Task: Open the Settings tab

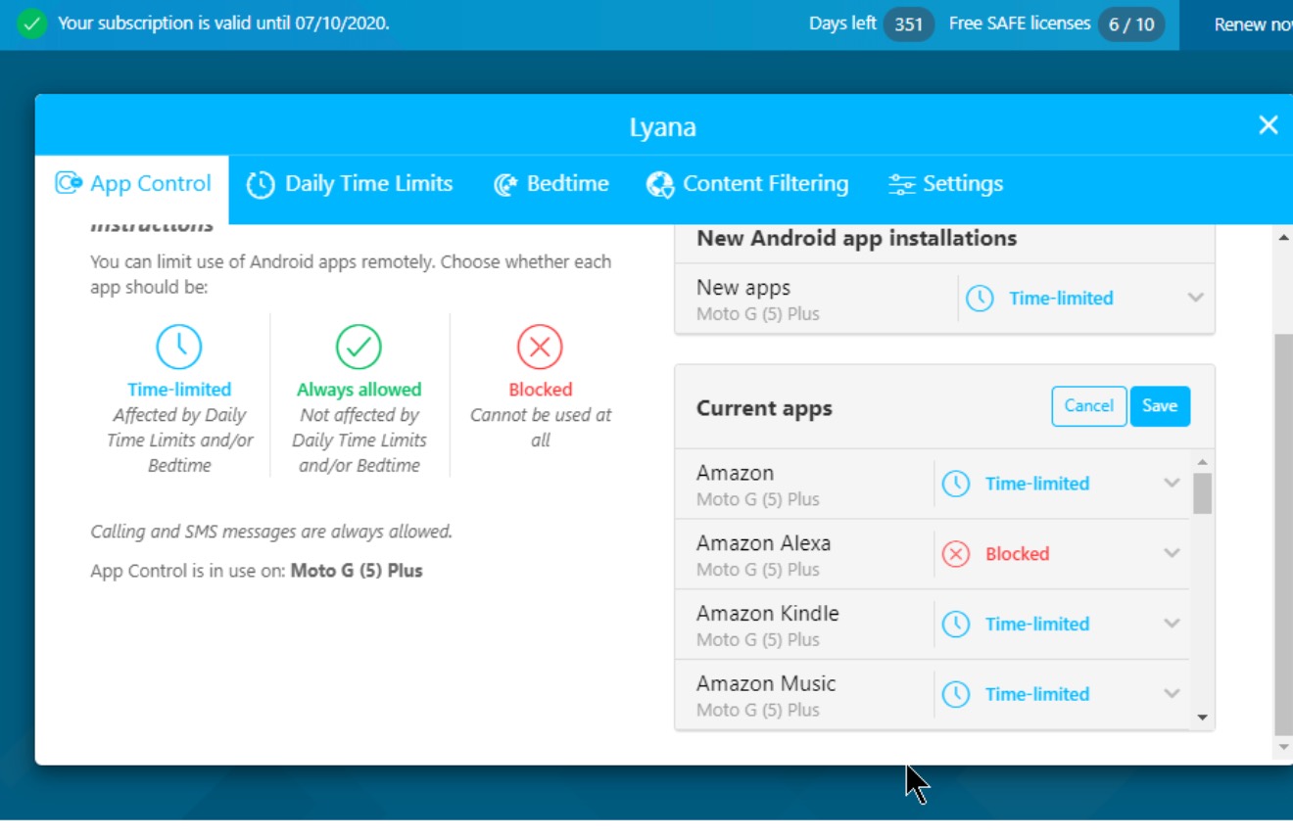Action: pos(945,184)
